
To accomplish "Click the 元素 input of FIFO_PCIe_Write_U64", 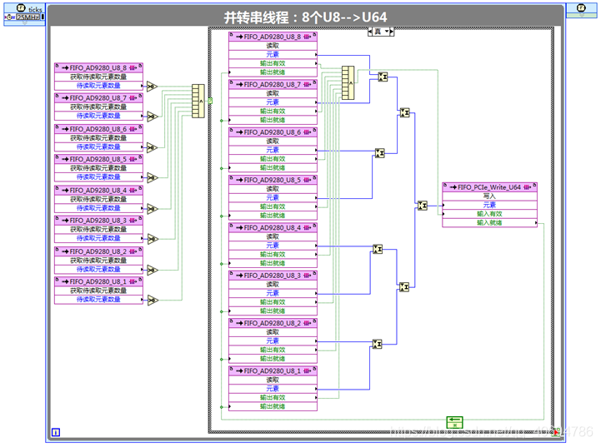I will point(489,205).
